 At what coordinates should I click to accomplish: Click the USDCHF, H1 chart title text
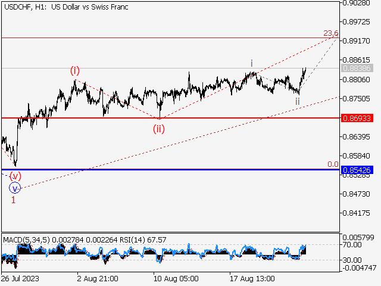pyautogui.click(x=66, y=7)
